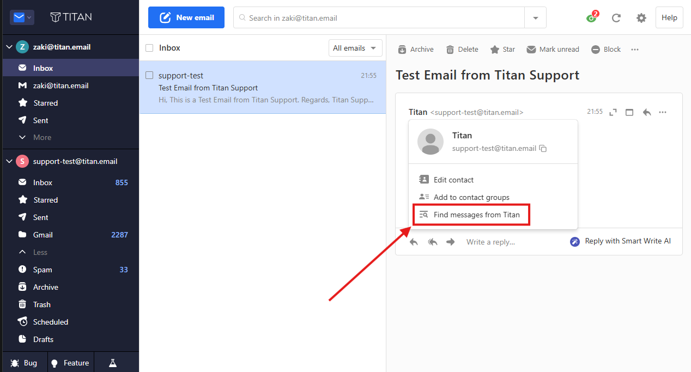Reply using the arrow in message header
691x372 pixels.
[647, 112]
